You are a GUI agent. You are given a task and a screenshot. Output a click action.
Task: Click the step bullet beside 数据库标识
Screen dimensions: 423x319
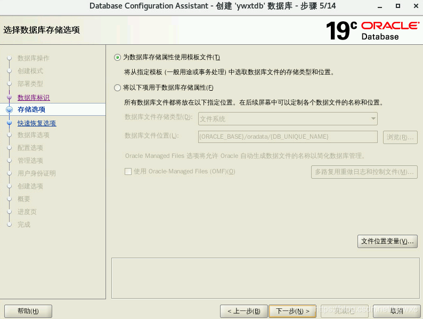[x=10, y=97]
